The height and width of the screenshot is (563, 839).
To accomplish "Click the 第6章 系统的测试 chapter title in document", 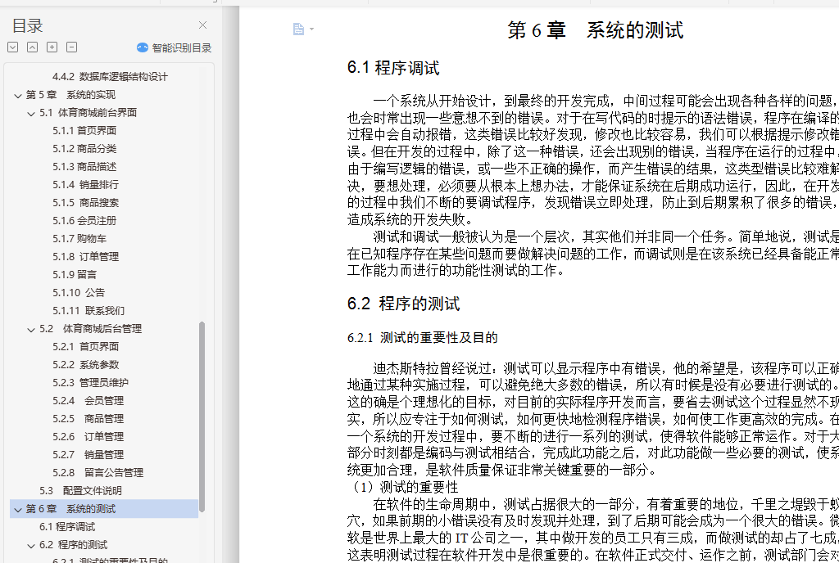I will click(x=595, y=30).
